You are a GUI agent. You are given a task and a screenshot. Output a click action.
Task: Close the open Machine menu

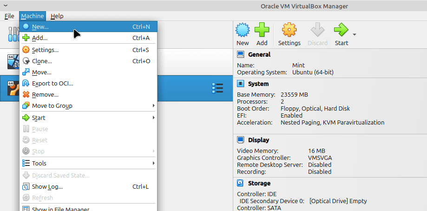[33, 16]
